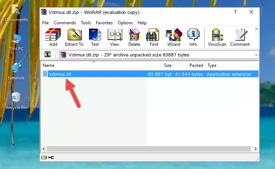Image resolution: width=275 pixels, height=169 pixels.
Task: Sort by the Size column header
Action: (160, 65)
